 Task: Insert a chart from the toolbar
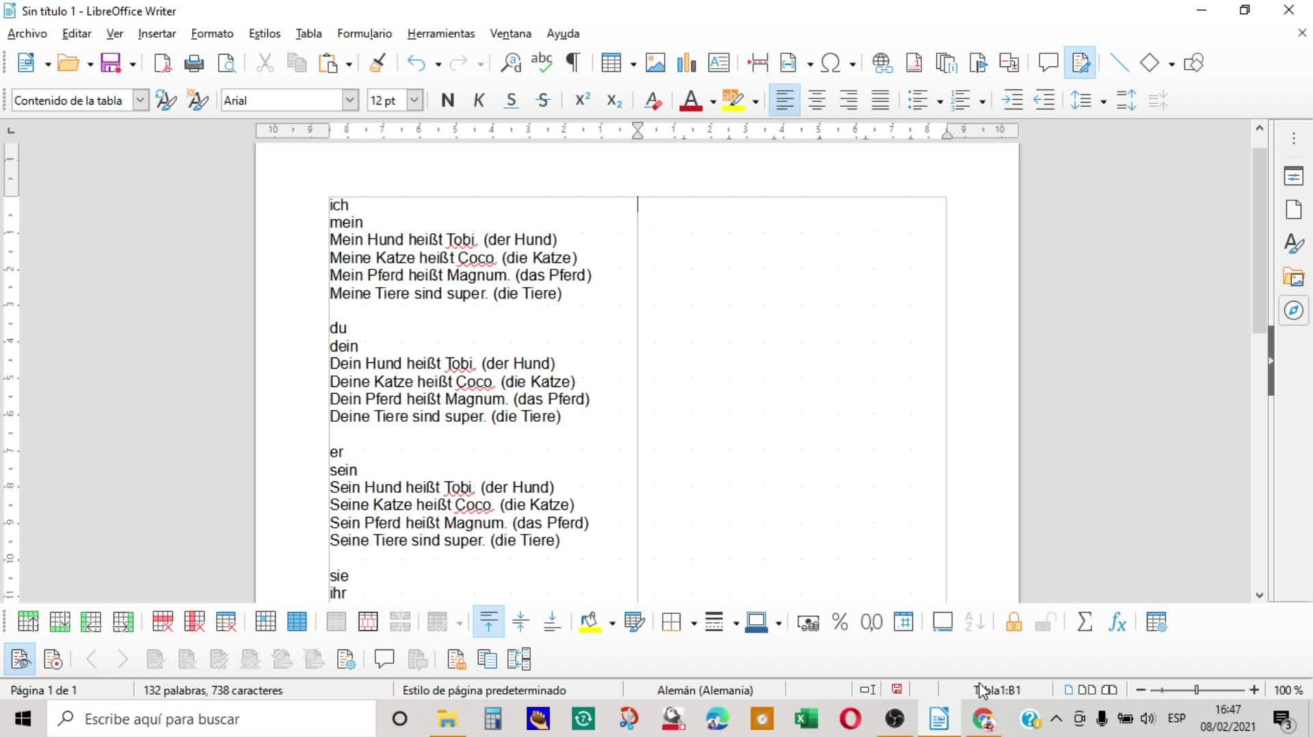click(686, 64)
